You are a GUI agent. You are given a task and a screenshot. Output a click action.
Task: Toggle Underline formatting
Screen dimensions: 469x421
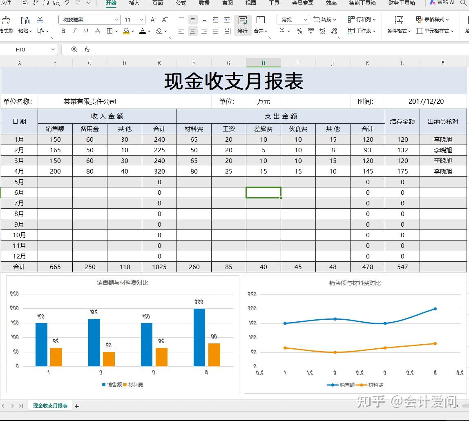(86, 31)
